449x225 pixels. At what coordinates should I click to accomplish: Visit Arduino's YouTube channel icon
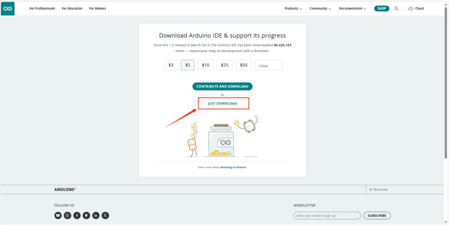pos(58,215)
